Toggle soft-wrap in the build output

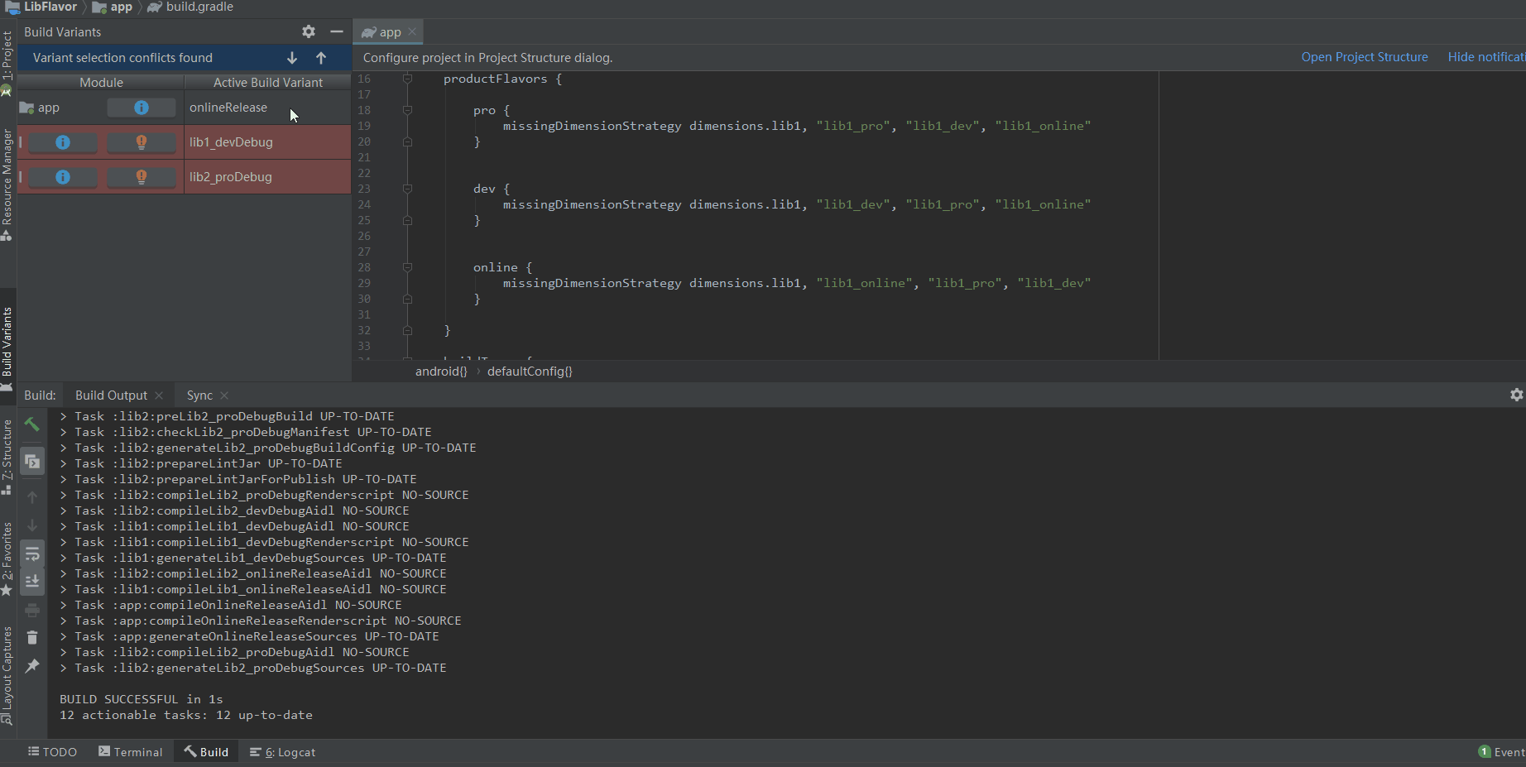coord(31,553)
